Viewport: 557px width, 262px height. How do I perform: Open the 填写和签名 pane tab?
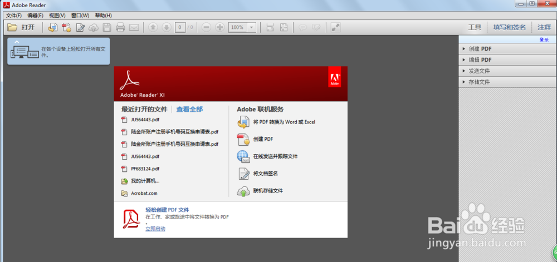coord(510,27)
